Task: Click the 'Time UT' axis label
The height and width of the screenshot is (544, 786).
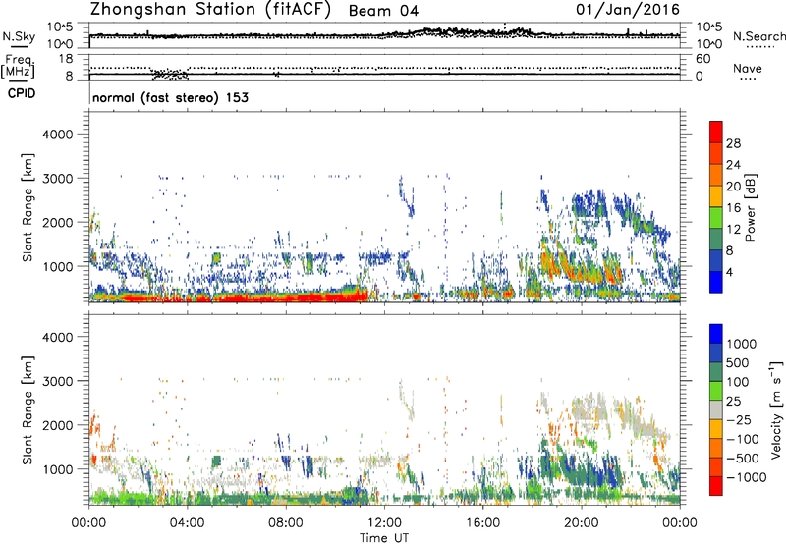Action: point(384,538)
